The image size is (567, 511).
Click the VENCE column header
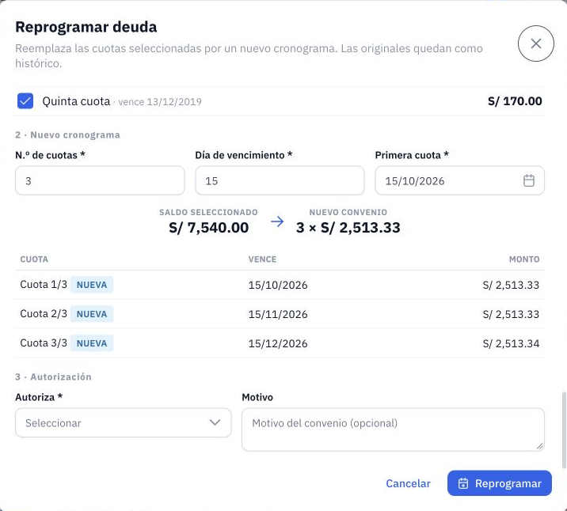click(x=262, y=259)
